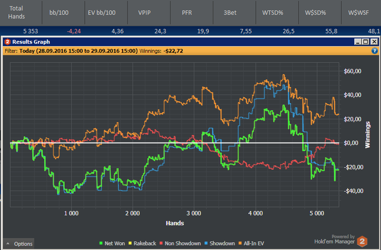Image resolution: width=381 pixels, height=250 pixels.
Task: Click the Hold'em Manager 2 logo badge
Action: pyautogui.click(x=362, y=241)
